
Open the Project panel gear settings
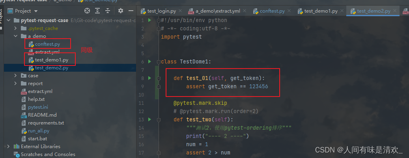coord(121,11)
